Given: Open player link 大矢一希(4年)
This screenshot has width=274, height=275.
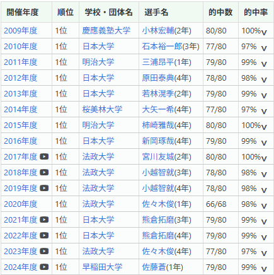Looking at the screenshot, I should [166, 110].
